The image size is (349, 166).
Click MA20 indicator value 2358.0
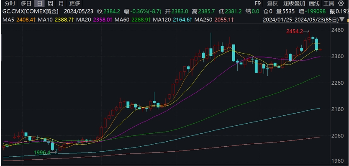pos(103,20)
